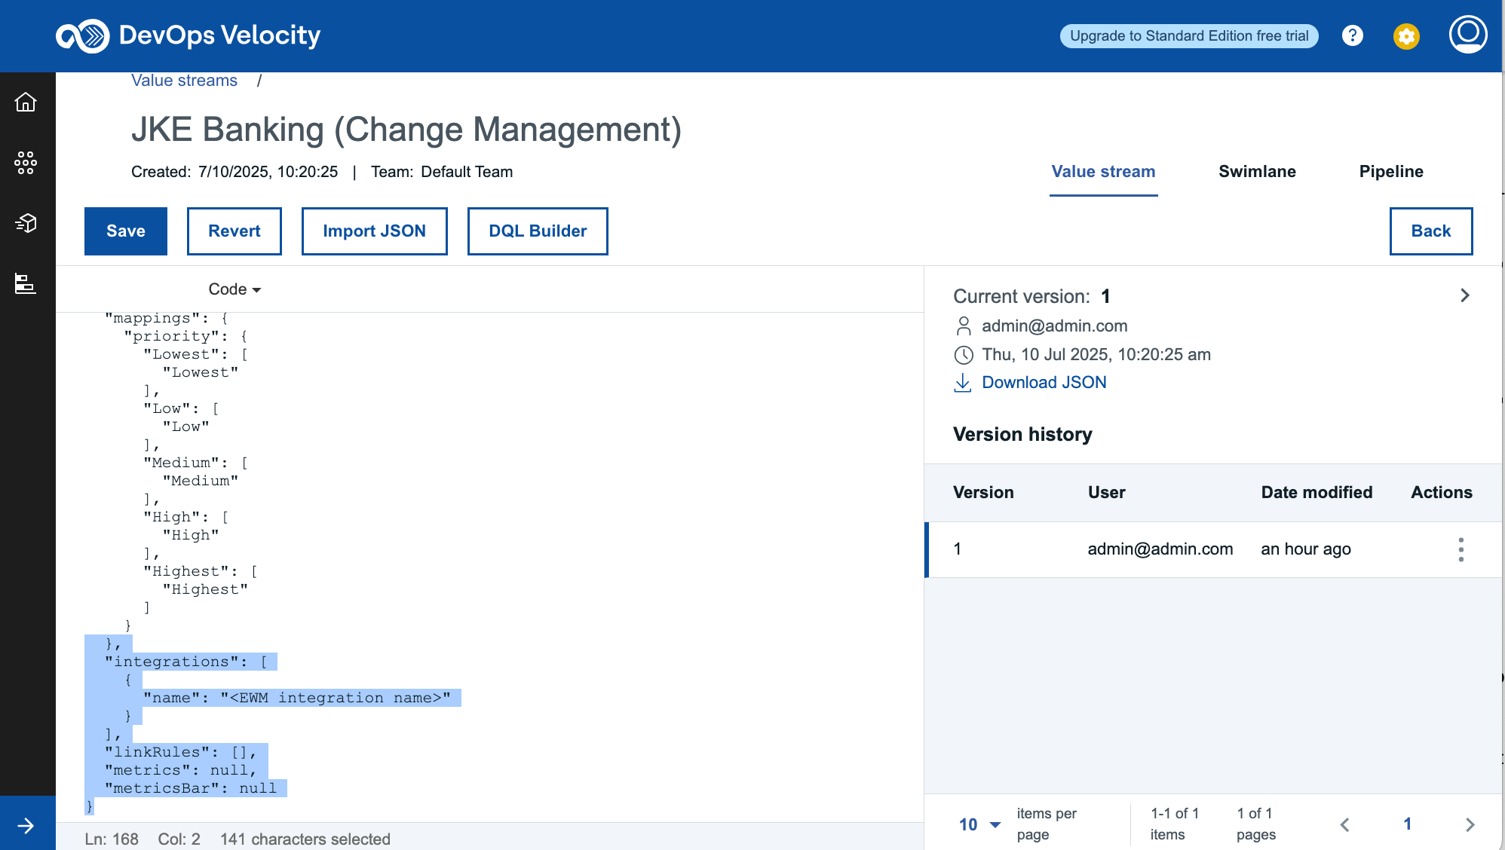Viewport: 1505px width, 850px height.
Task: Switch to the Pipeline tab
Action: [x=1391, y=172]
